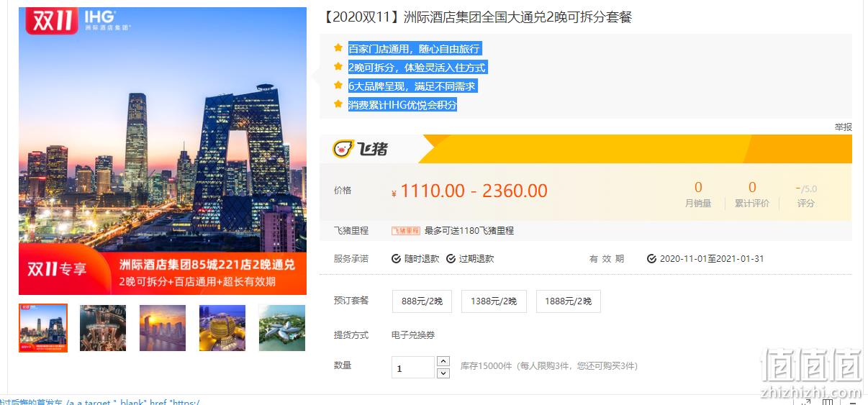Click the star beside 2晚可拆分
The height and width of the screenshot is (405, 868).
coord(338,67)
